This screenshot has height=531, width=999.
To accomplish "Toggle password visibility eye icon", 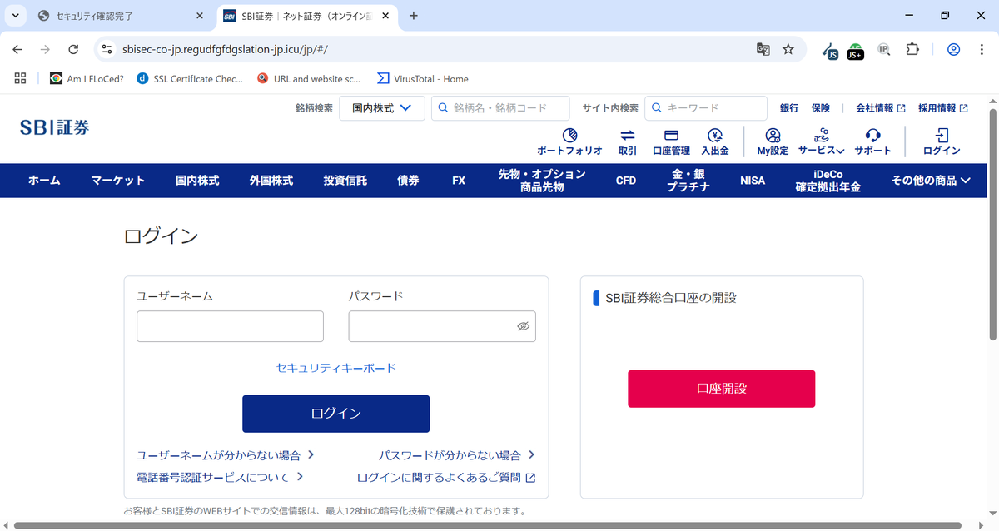I will tap(523, 326).
